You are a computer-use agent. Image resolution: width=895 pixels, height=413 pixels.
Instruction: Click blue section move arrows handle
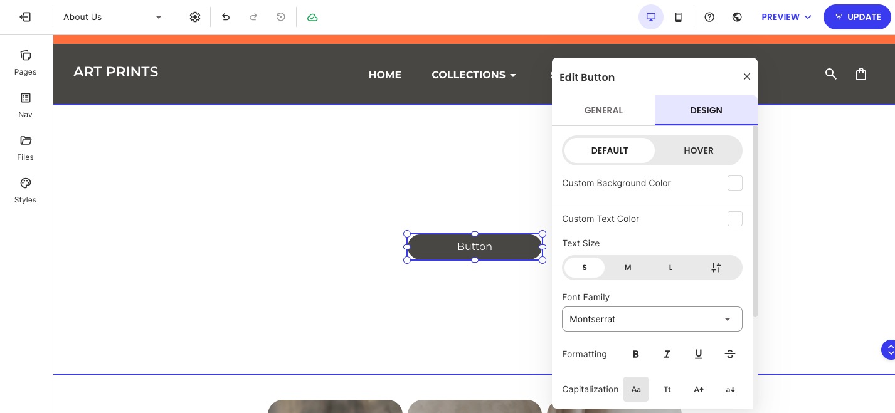click(889, 350)
